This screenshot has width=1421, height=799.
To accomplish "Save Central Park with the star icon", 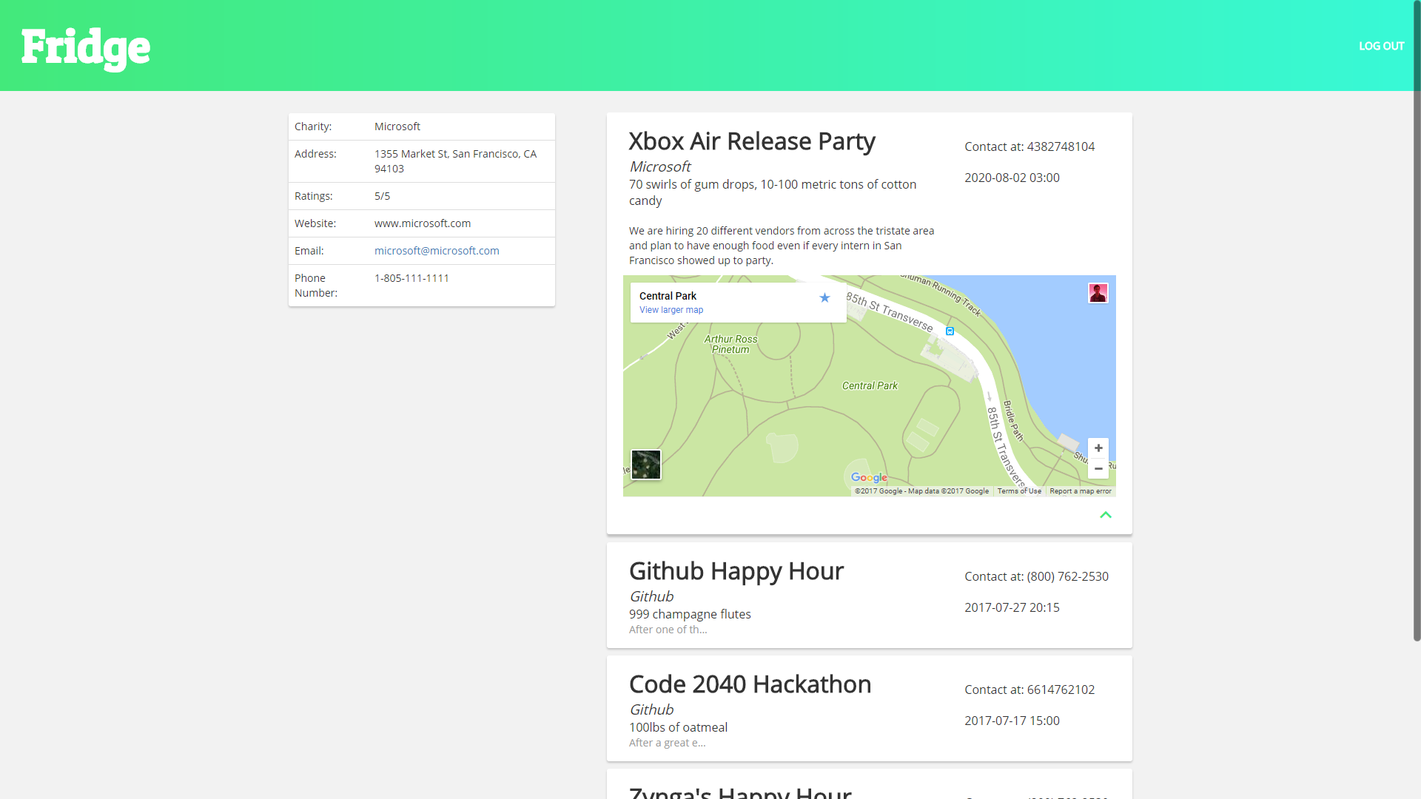I will point(824,298).
